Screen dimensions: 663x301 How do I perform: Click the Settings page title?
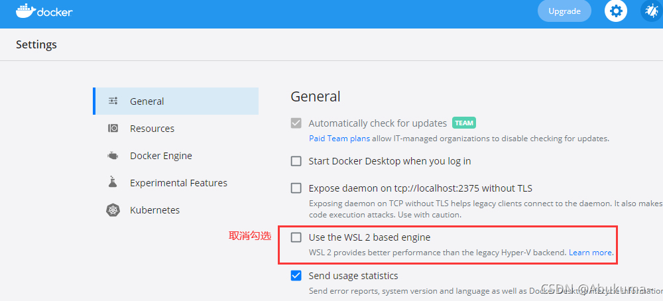click(x=36, y=44)
